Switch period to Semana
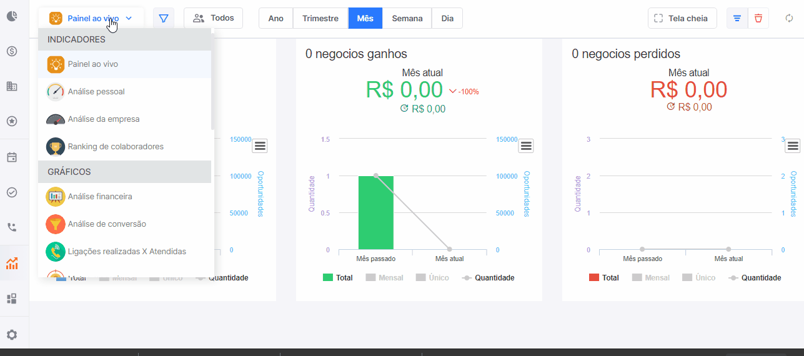Screen dimensions: 804x356 [x=407, y=18]
